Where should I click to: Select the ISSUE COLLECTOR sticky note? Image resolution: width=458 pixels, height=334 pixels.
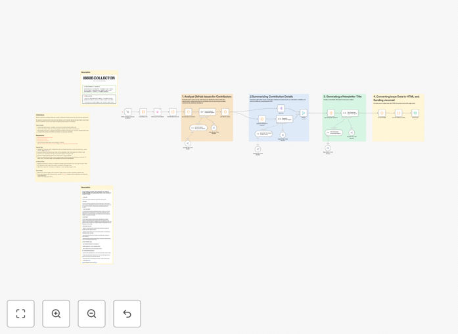coord(99,89)
